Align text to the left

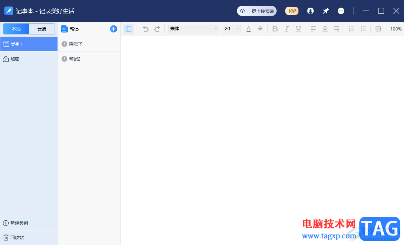click(x=313, y=29)
